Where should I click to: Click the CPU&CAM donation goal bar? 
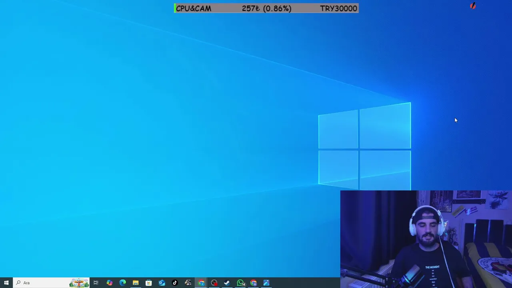(x=266, y=8)
